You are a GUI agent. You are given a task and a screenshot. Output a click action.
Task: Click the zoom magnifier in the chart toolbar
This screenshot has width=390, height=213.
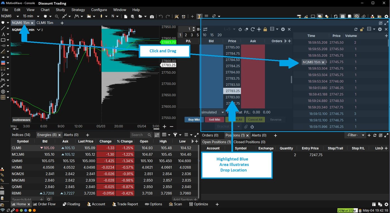(57, 17)
